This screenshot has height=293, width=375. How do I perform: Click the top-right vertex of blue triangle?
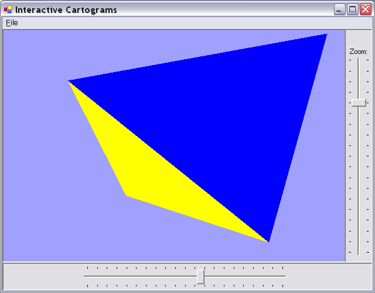click(x=325, y=35)
